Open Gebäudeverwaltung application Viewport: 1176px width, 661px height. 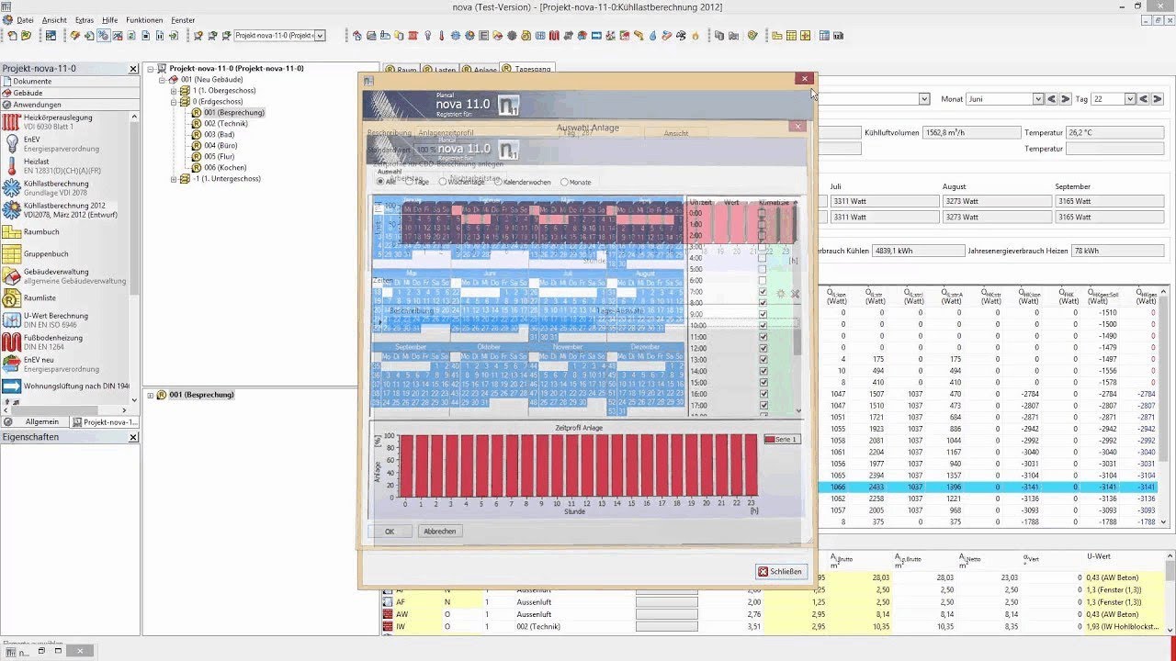66,275
